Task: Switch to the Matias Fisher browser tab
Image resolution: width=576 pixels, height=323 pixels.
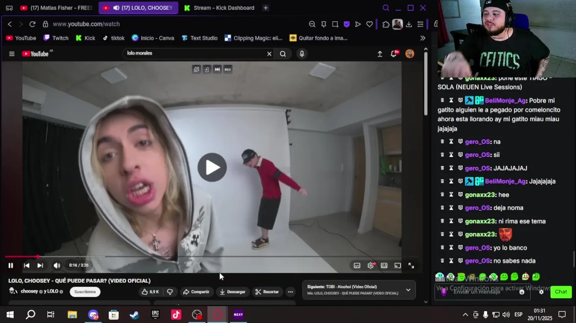Action: point(56,8)
